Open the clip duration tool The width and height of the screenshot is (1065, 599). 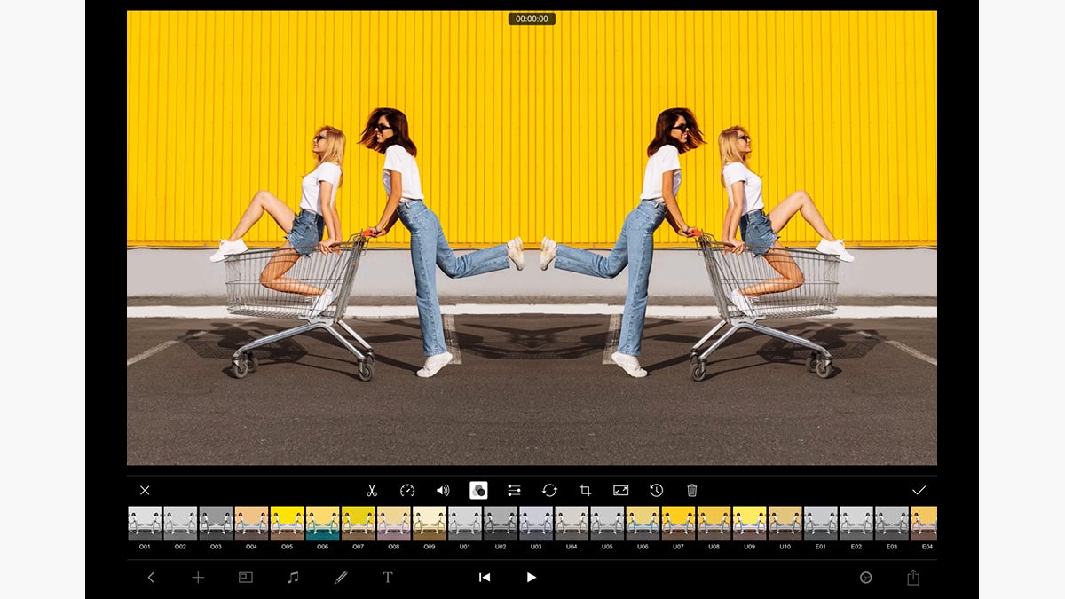coord(654,489)
